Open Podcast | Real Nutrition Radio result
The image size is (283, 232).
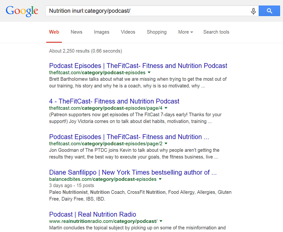pos(93,214)
